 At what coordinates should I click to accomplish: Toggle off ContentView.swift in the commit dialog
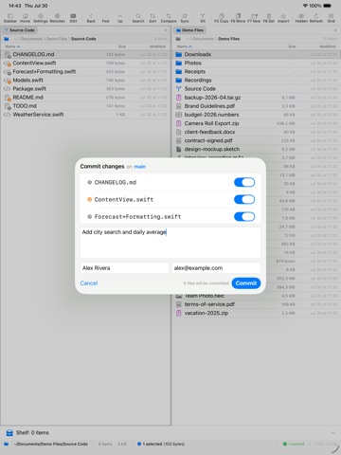pyautogui.click(x=244, y=199)
